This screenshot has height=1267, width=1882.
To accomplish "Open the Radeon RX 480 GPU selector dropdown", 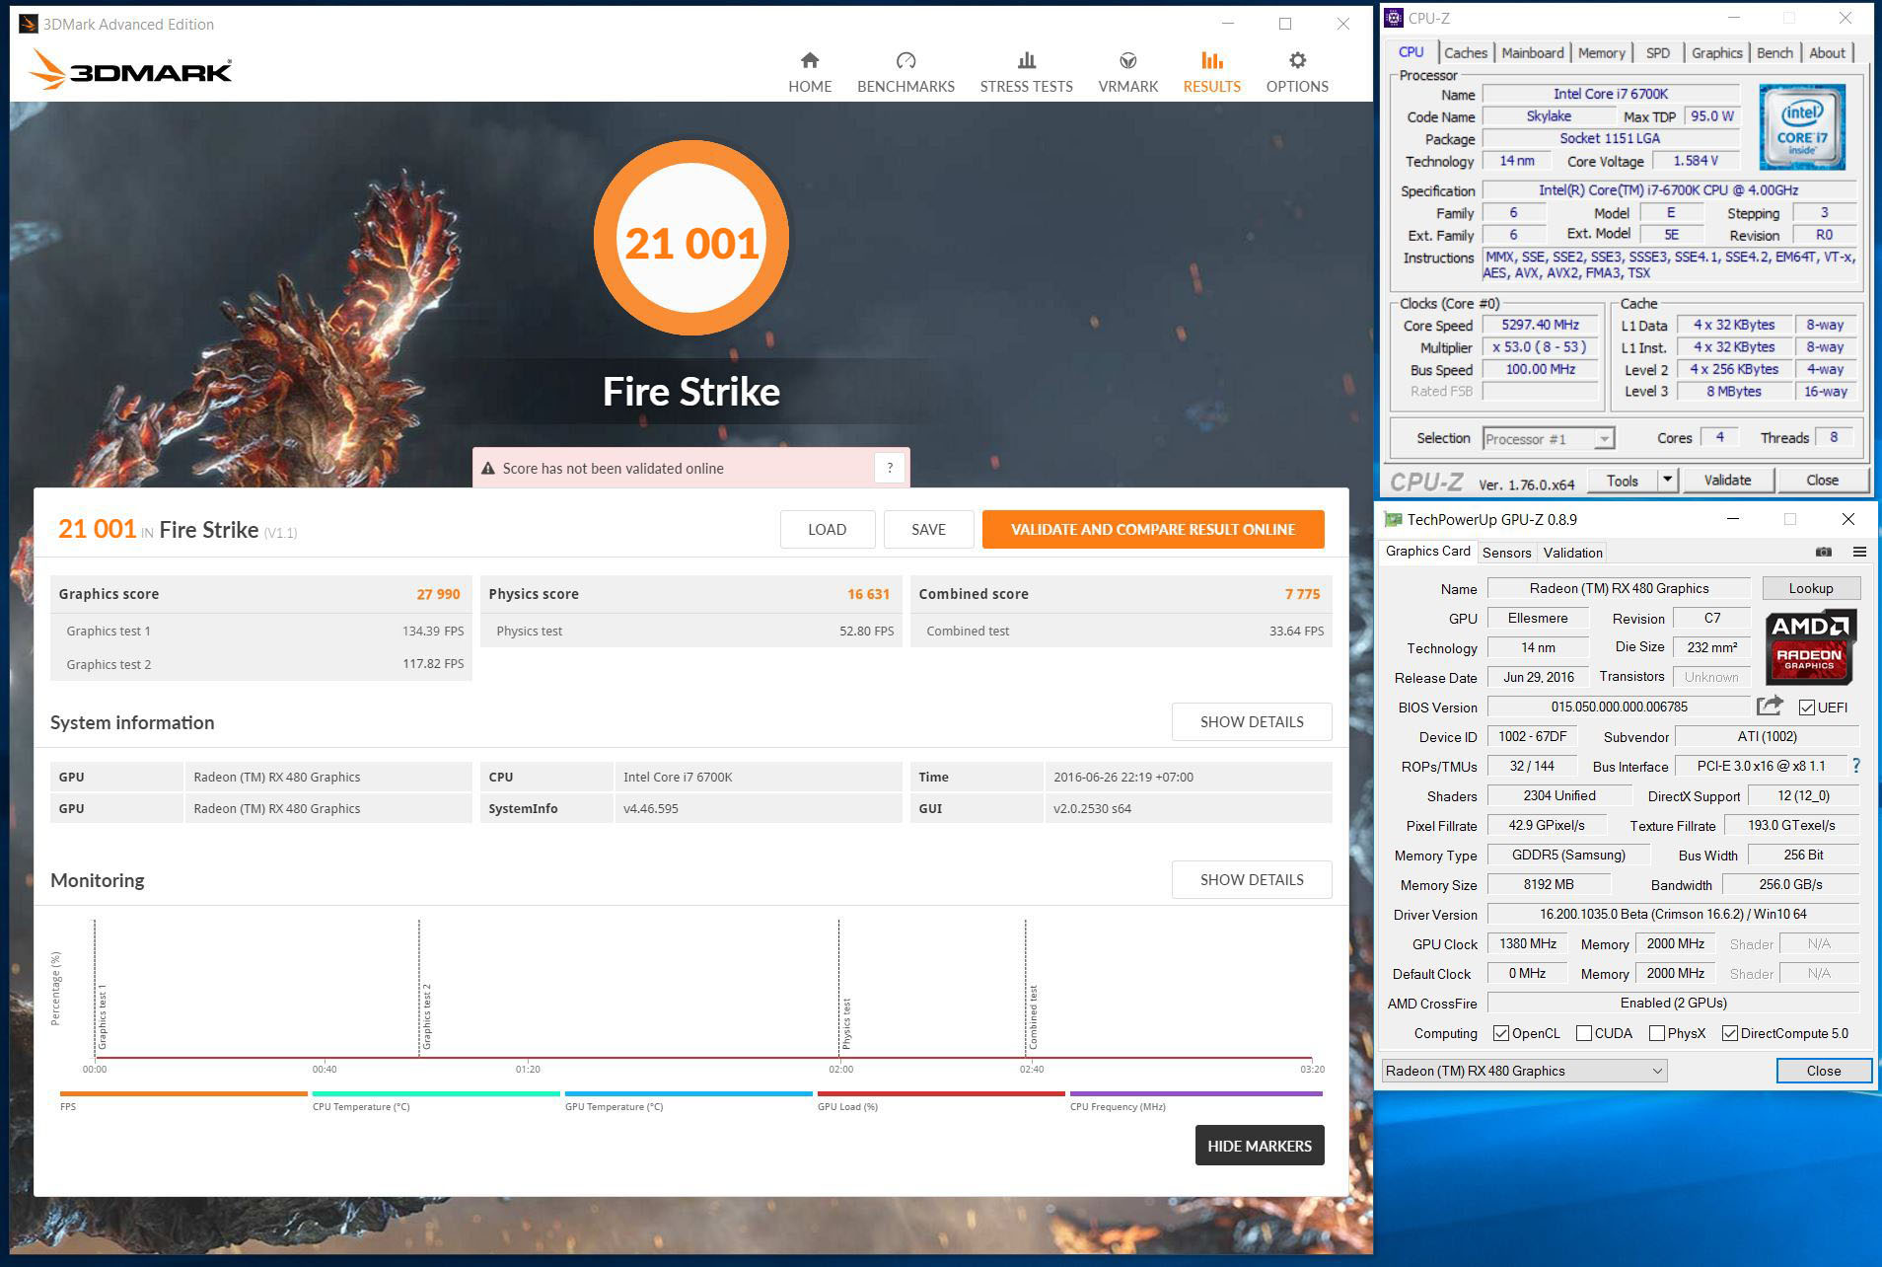I will pyautogui.click(x=1525, y=1071).
